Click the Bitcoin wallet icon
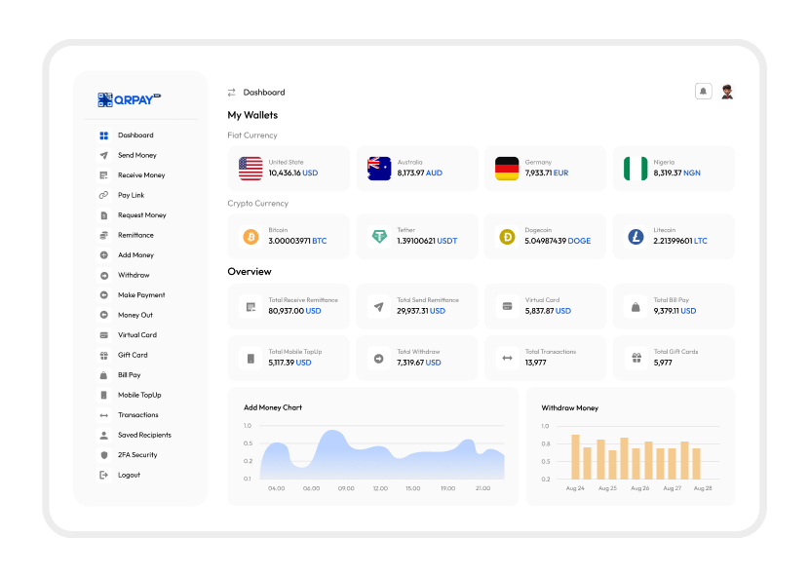This screenshot has height=577, width=809. 250,237
